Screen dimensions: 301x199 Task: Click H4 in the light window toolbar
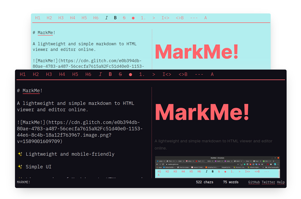(x=73, y=18)
